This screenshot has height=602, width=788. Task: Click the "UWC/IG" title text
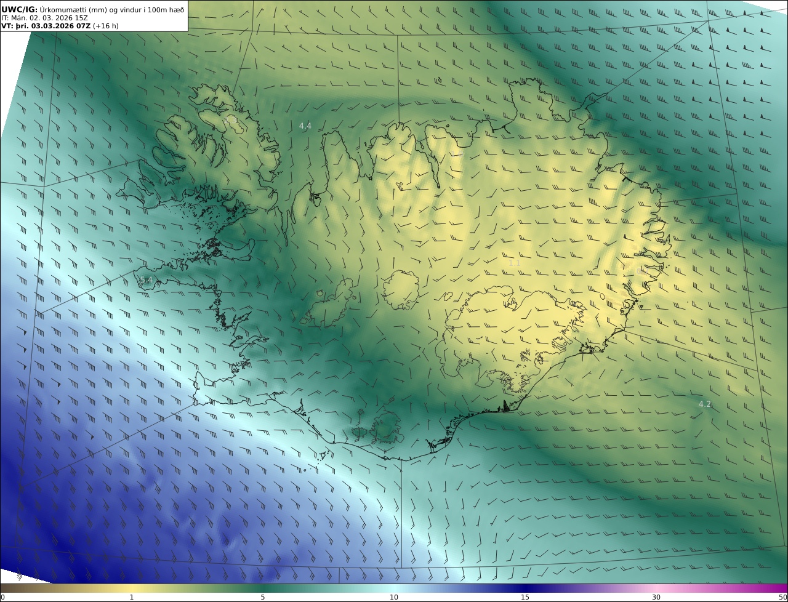pos(20,9)
